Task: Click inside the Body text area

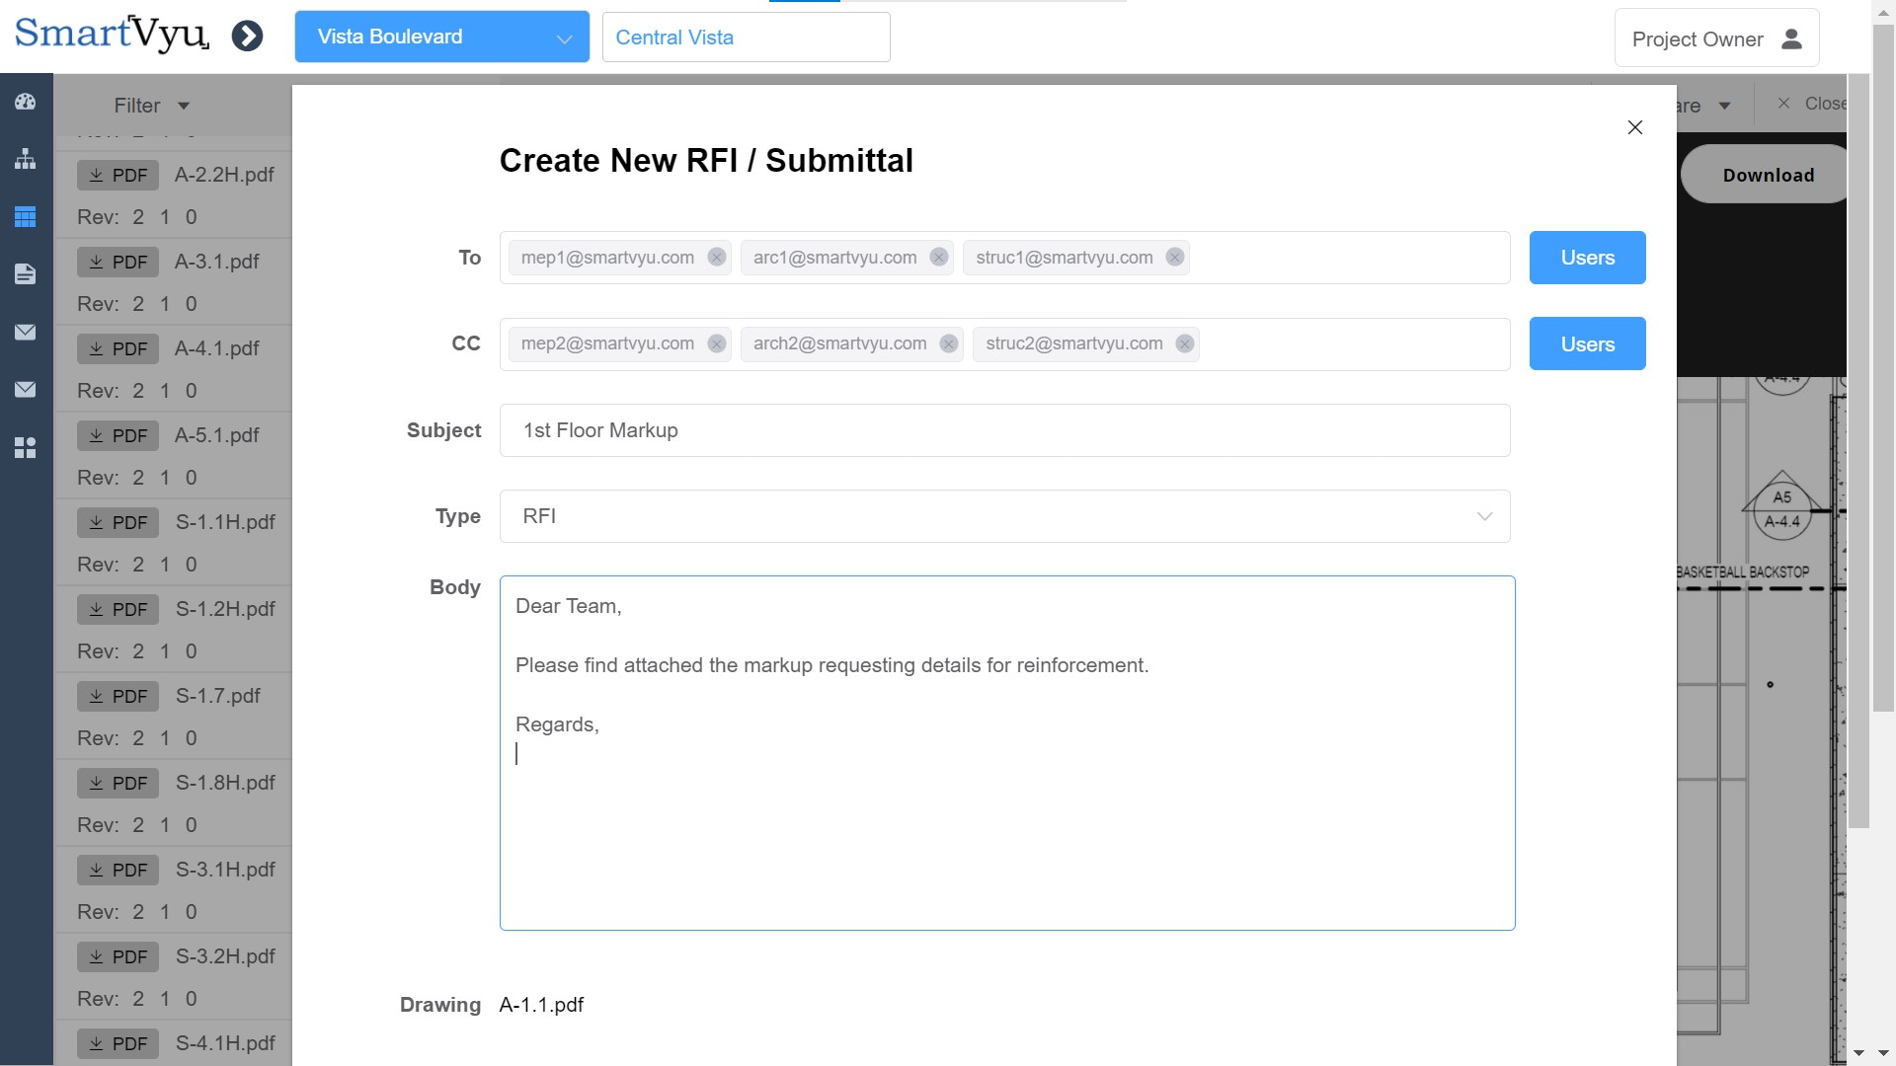Action: click(x=1007, y=752)
